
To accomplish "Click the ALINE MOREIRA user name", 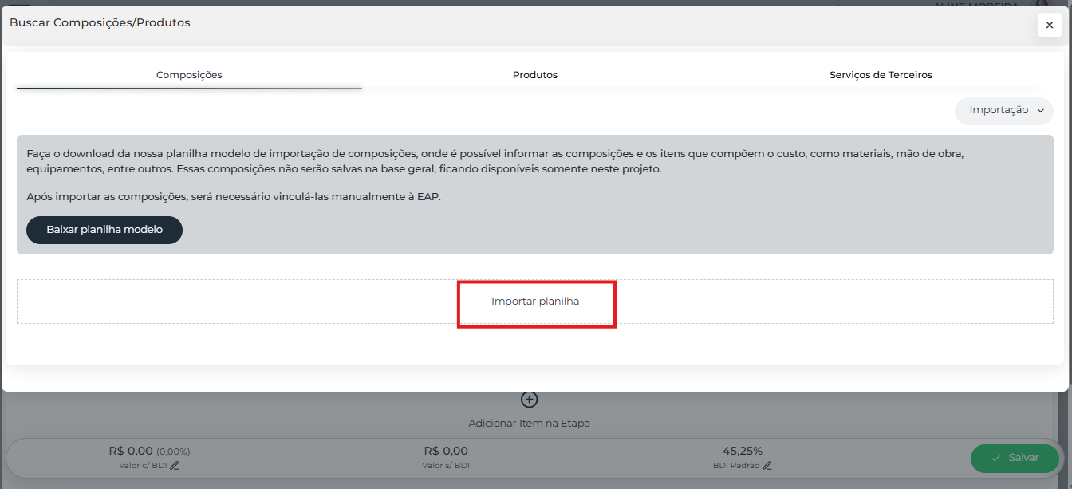I will coord(975,5).
